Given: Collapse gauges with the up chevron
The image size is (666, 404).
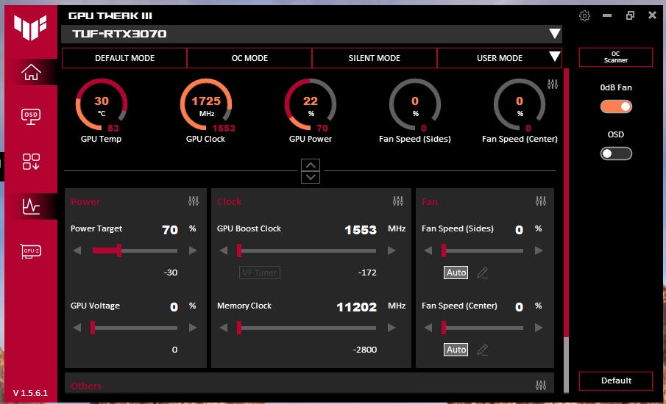Looking at the screenshot, I should click(x=311, y=165).
